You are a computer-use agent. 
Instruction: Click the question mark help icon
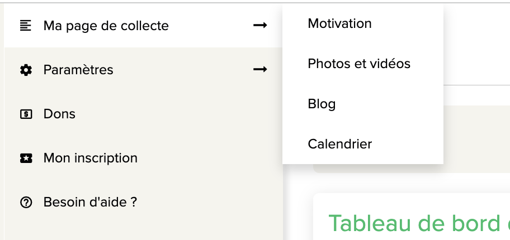point(25,203)
